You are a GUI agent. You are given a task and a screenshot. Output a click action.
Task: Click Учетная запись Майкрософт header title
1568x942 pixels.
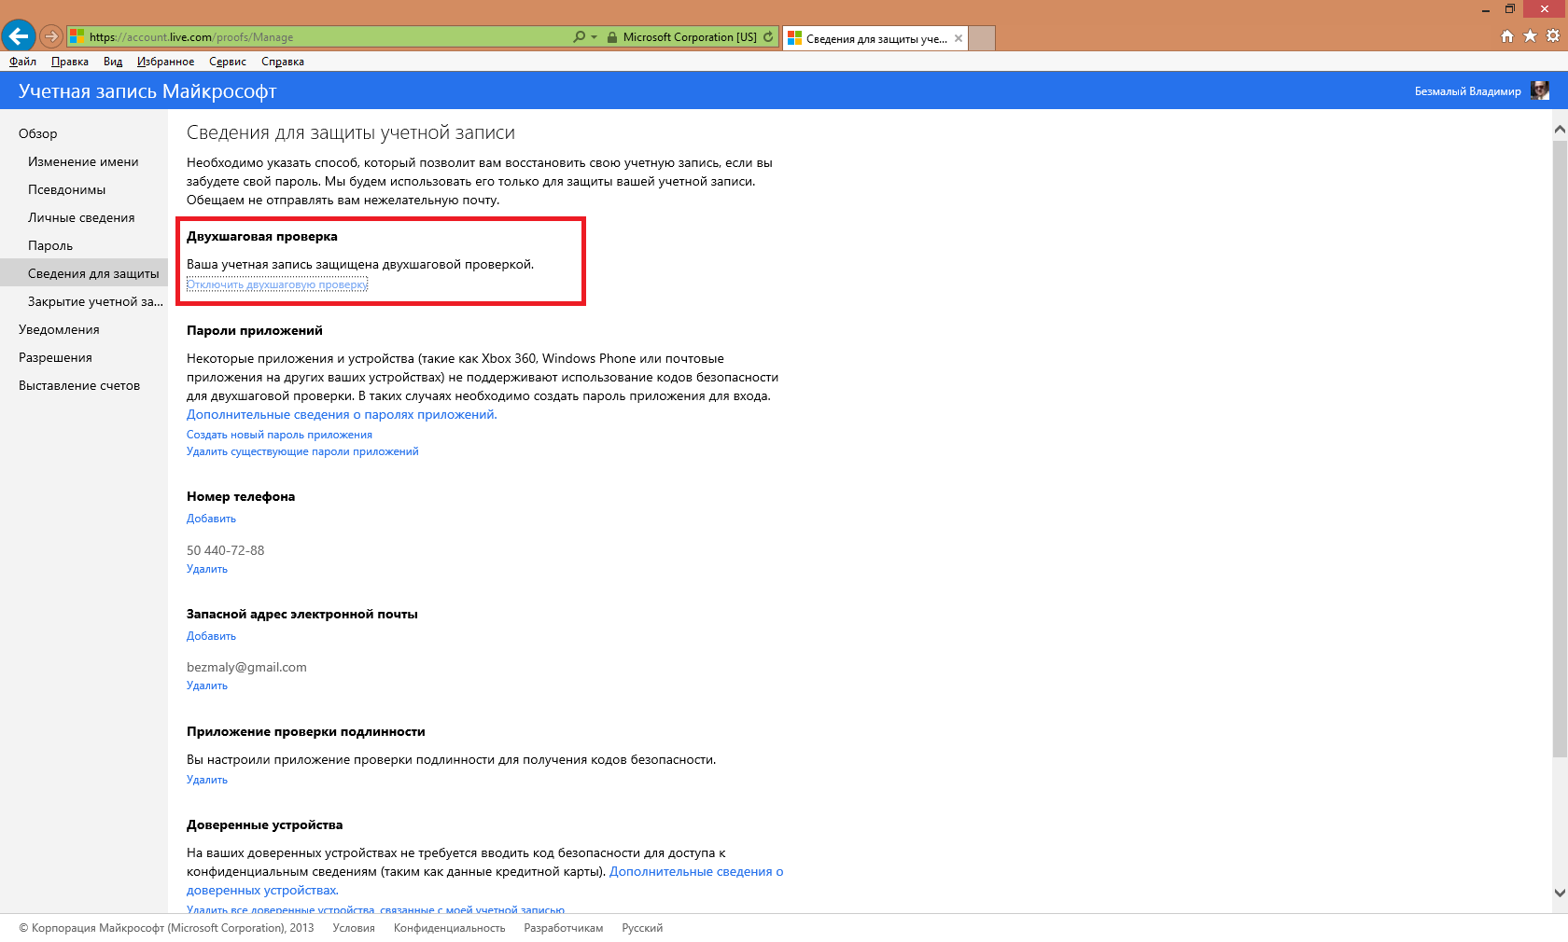point(147,91)
